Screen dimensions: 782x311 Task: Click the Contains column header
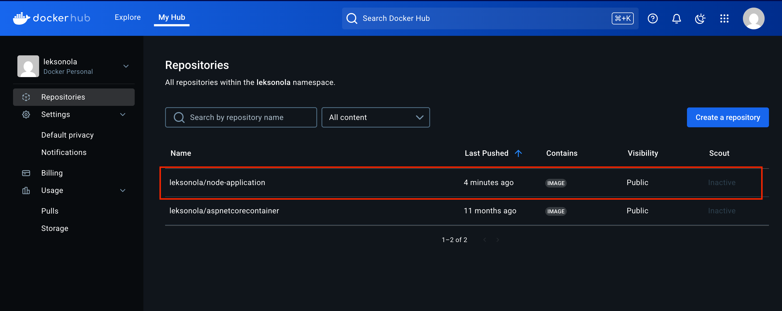coord(562,153)
